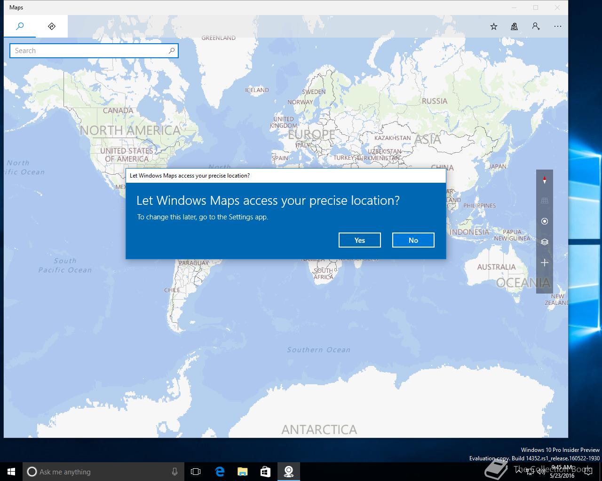Click the compass rotate-to-north control

tap(545, 180)
